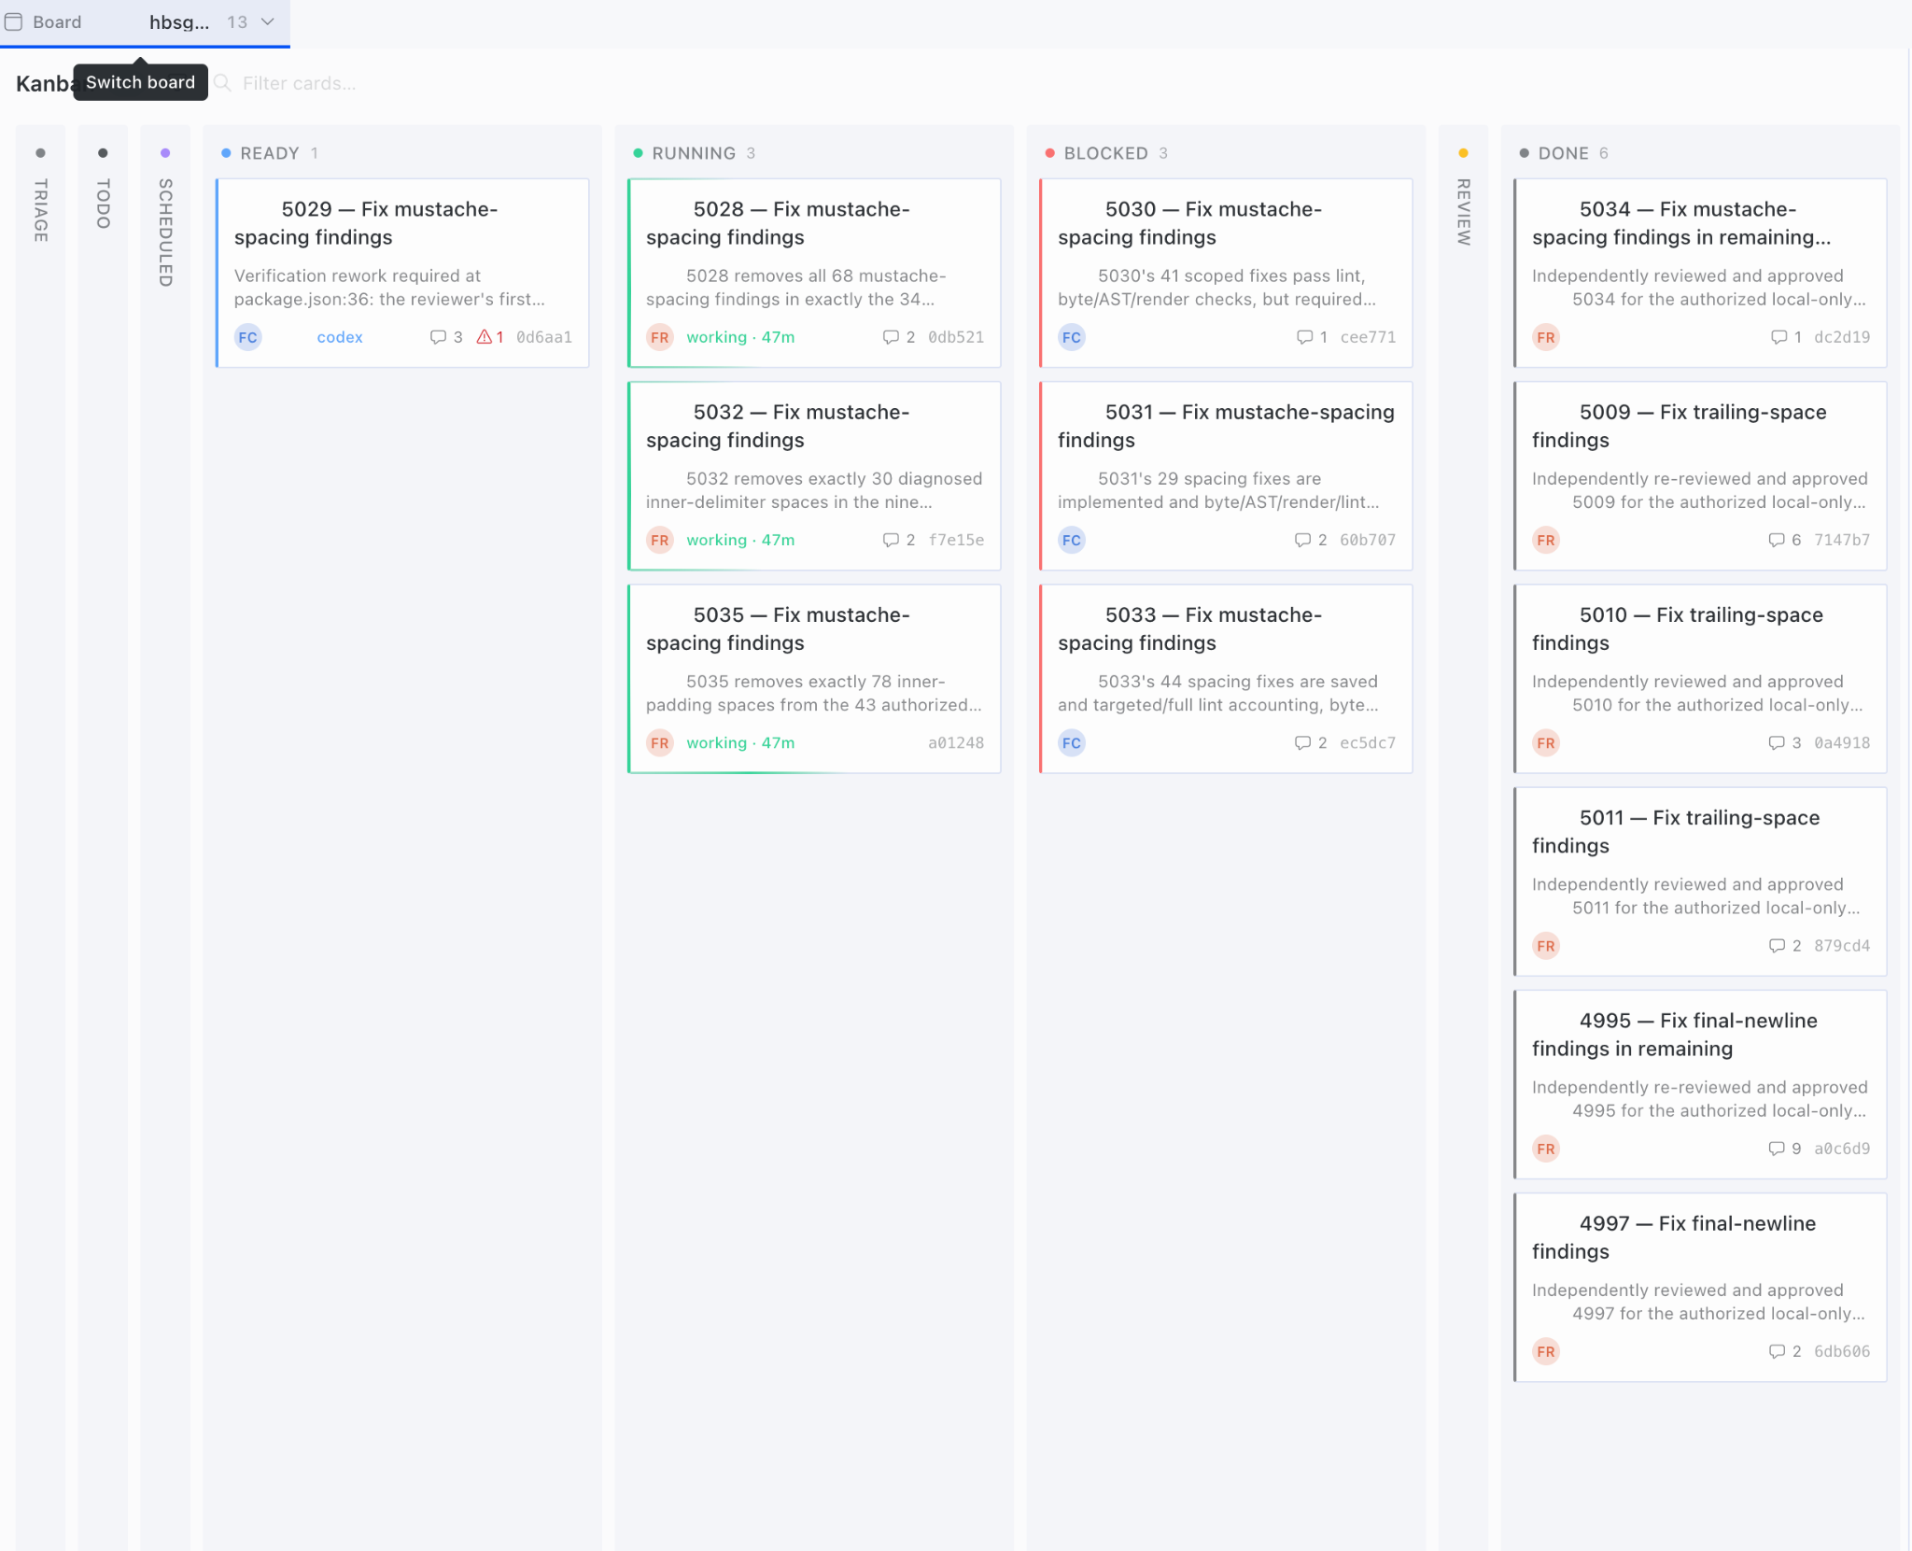
Task: Click hash a01248 on card 5035
Action: [956, 743]
